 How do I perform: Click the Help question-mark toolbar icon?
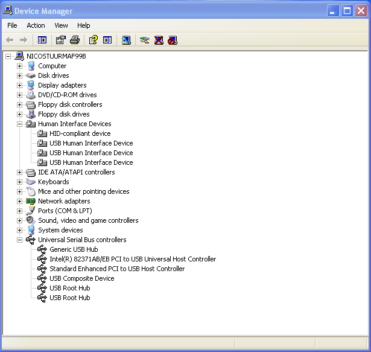94,40
